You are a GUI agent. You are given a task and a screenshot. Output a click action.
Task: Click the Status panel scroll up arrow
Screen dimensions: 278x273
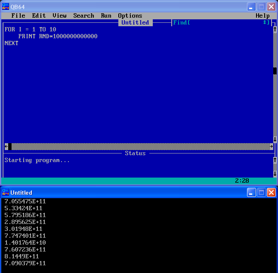(x=275, y=160)
